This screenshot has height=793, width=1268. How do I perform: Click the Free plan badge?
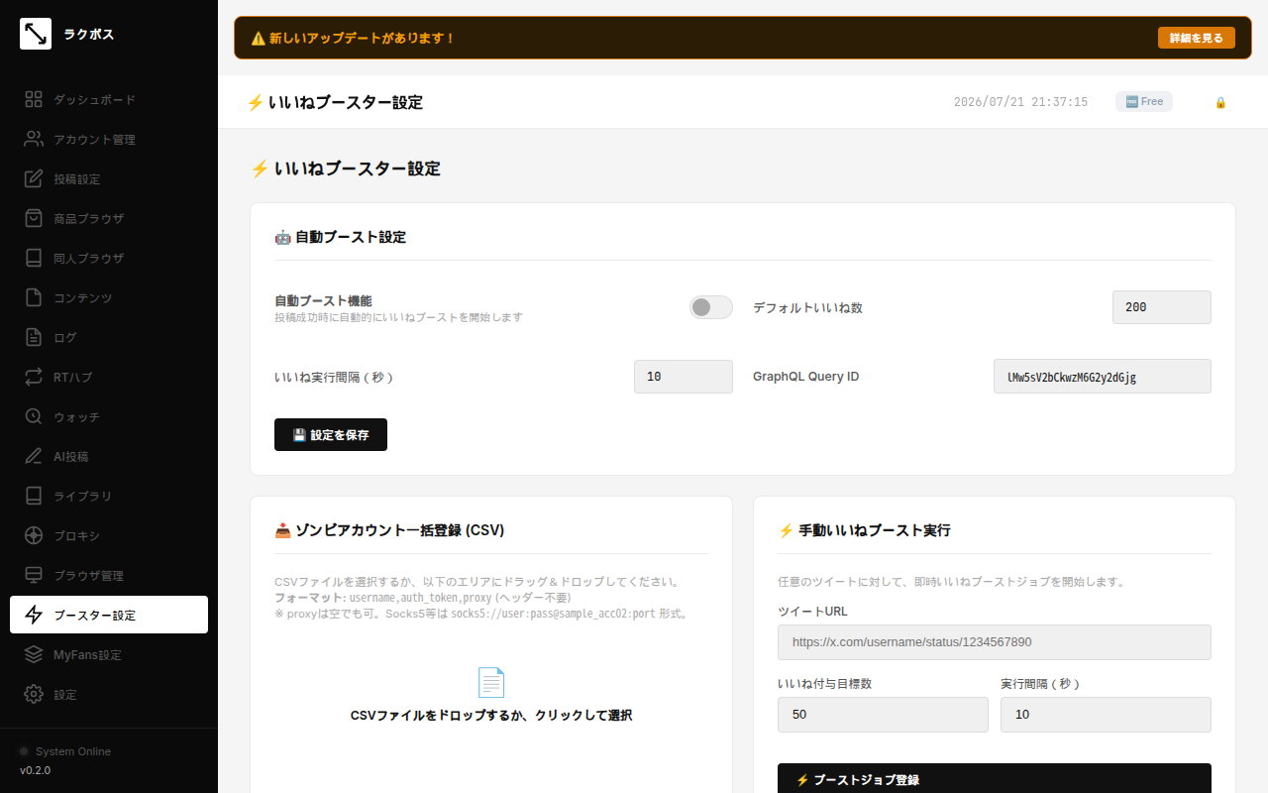pyautogui.click(x=1144, y=101)
